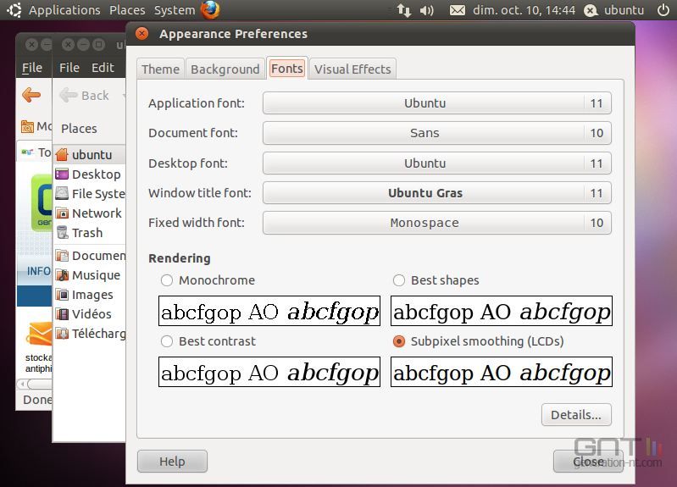Open File menu in the browser window

click(32, 68)
